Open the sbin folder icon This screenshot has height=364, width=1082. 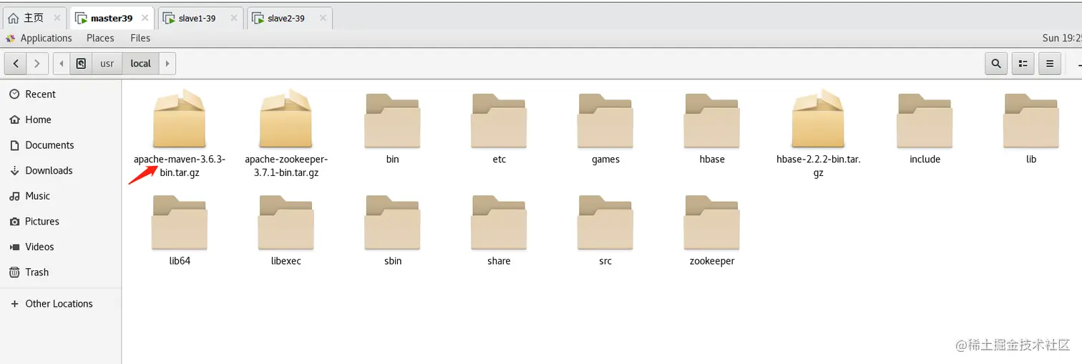(x=392, y=222)
